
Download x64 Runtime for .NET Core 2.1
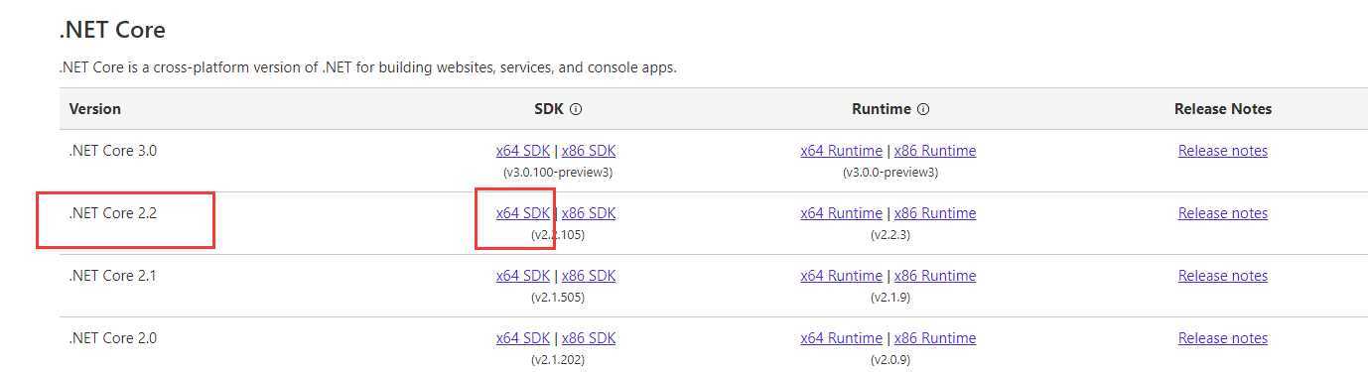[842, 276]
